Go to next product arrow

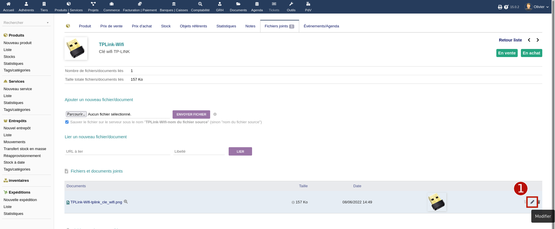pyautogui.click(x=538, y=40)
